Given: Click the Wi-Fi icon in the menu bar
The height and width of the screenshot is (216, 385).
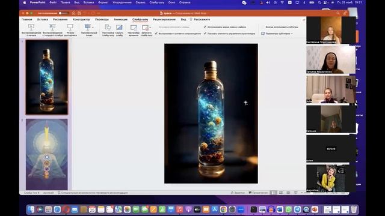Looking at the screenshot, I should 282,2.
